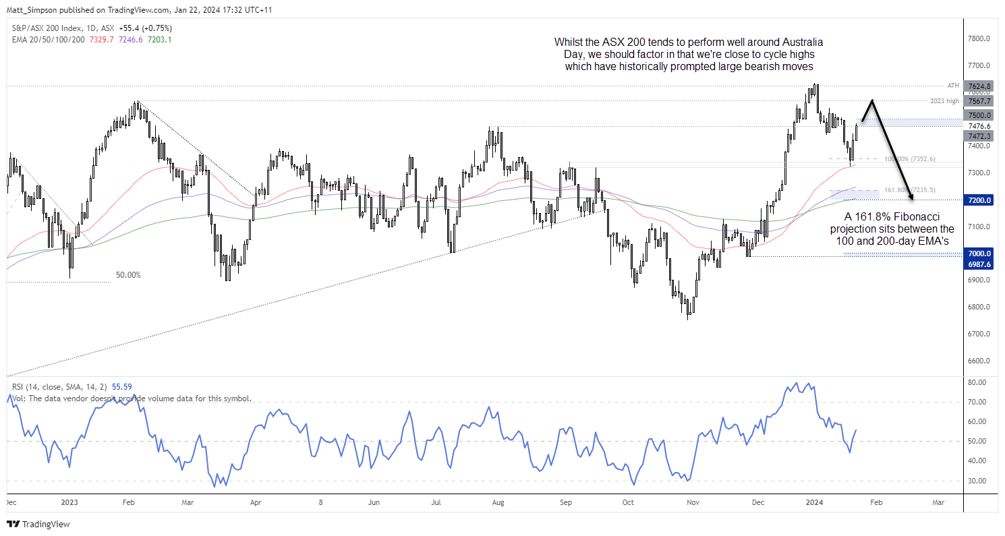The height and width of the screenshot is (536, 1005).
Task: Click the 2023 label on time axis
Action: [x=70, y=502]
